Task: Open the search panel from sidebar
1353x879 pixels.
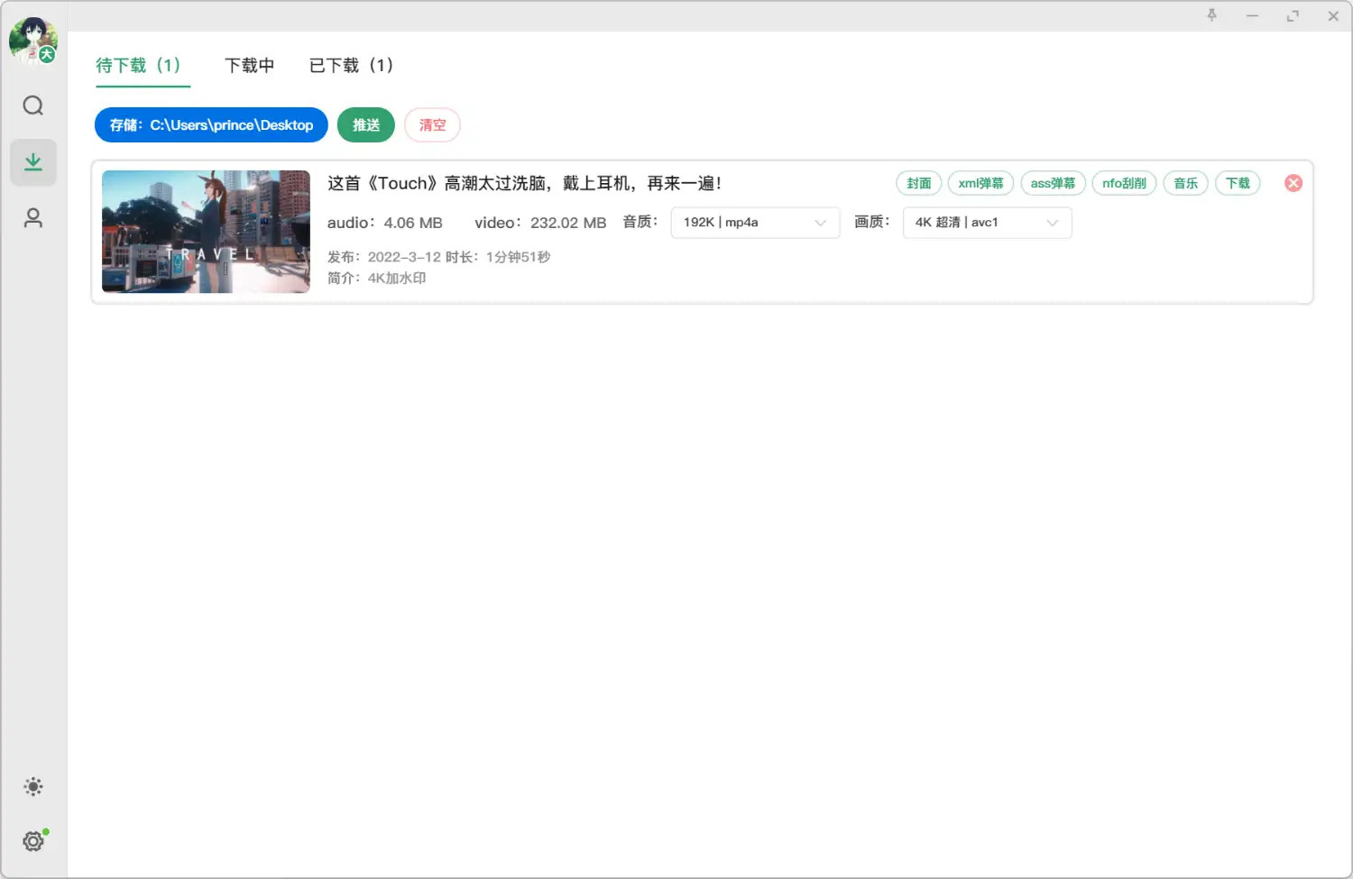Action: point(33,105)
